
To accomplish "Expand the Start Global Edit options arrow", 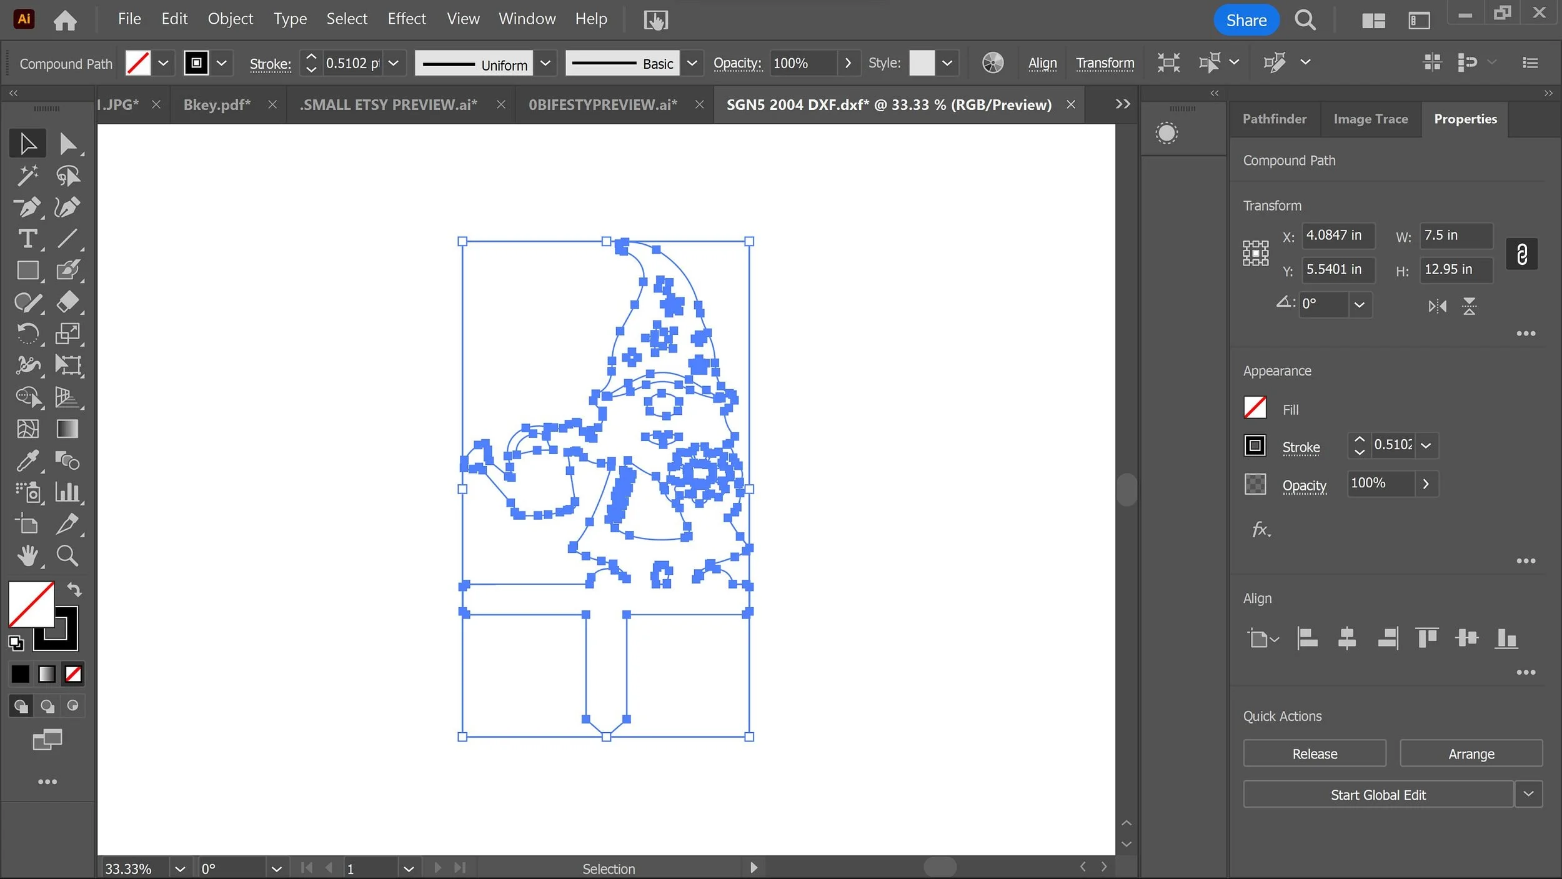I will [x=1528, y=794].
